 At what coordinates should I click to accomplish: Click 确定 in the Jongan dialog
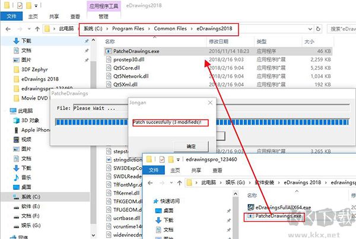click(x=191, y=146)
